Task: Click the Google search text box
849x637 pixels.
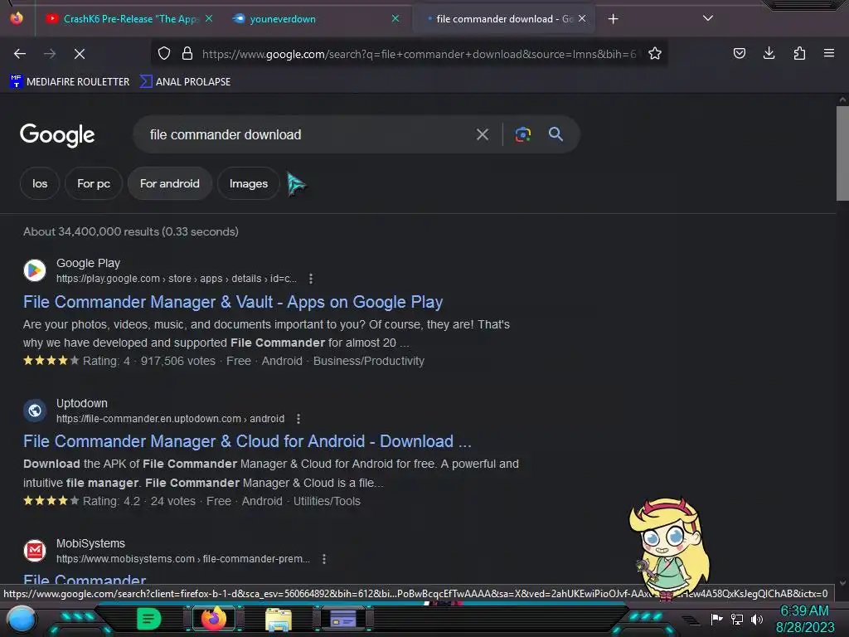Action: (x=306, y=134)
